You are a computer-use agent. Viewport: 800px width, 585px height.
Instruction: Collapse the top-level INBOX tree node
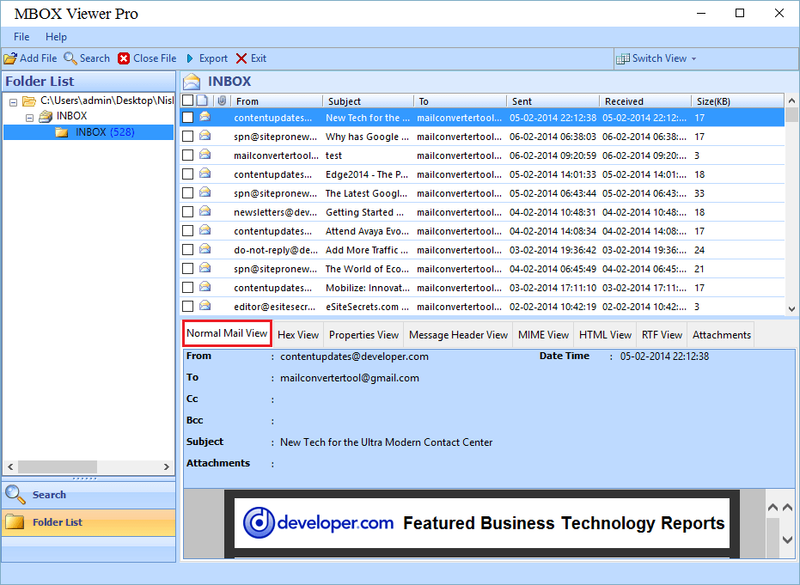29,117
